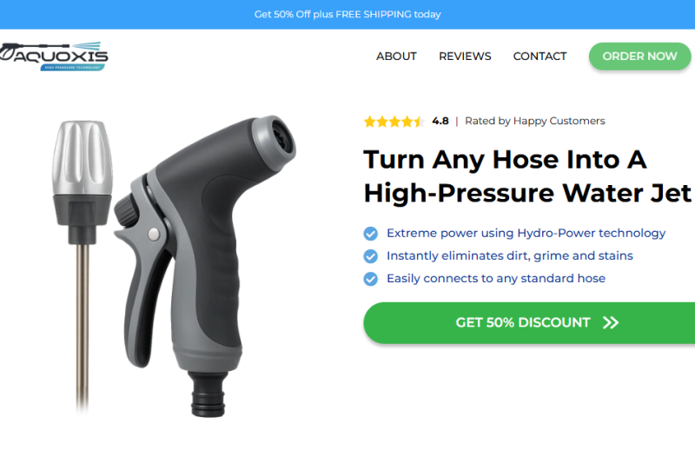Click the checkmark icon beside Easily connects
Image resolution: width=695 pixels, height=463 pixels.
371,279
